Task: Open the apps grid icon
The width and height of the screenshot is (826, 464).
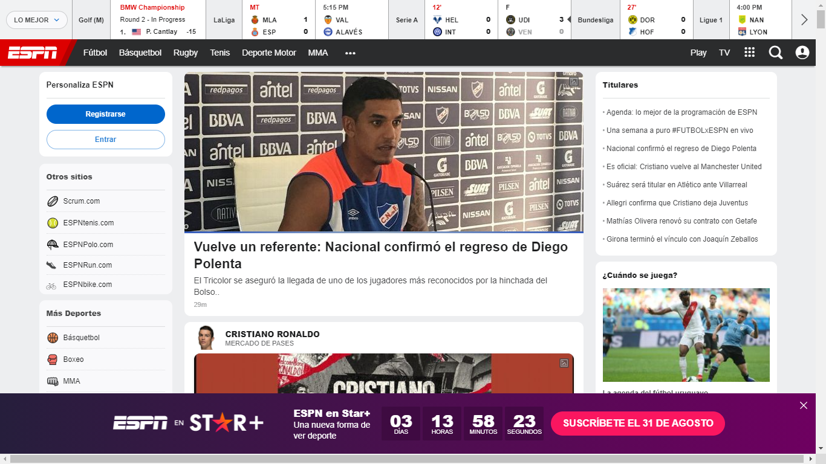Action: coord(749,53)
